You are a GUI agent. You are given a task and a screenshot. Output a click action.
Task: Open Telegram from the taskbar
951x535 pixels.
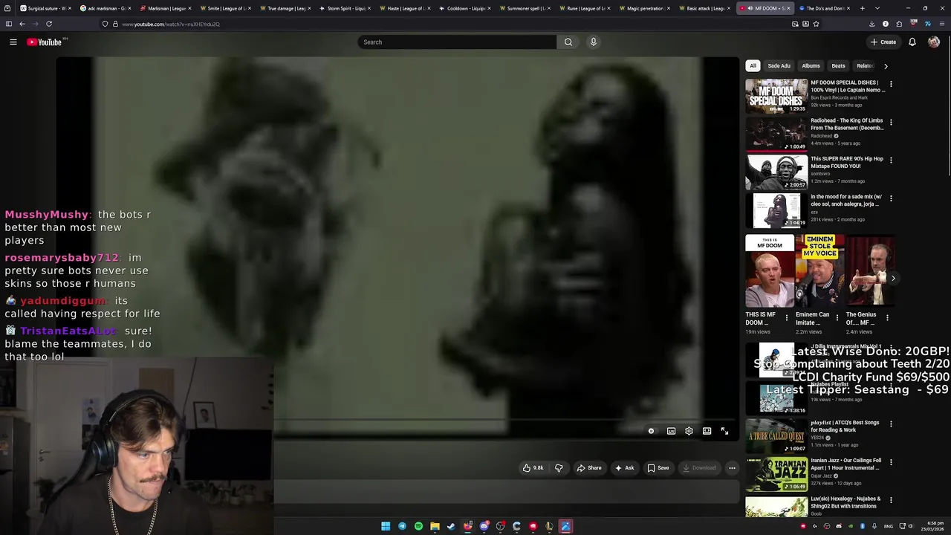coord(402,527)
